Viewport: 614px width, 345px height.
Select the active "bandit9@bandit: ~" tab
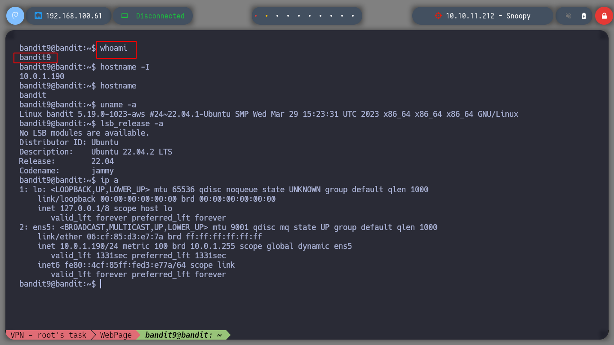(x=183, y=335)
